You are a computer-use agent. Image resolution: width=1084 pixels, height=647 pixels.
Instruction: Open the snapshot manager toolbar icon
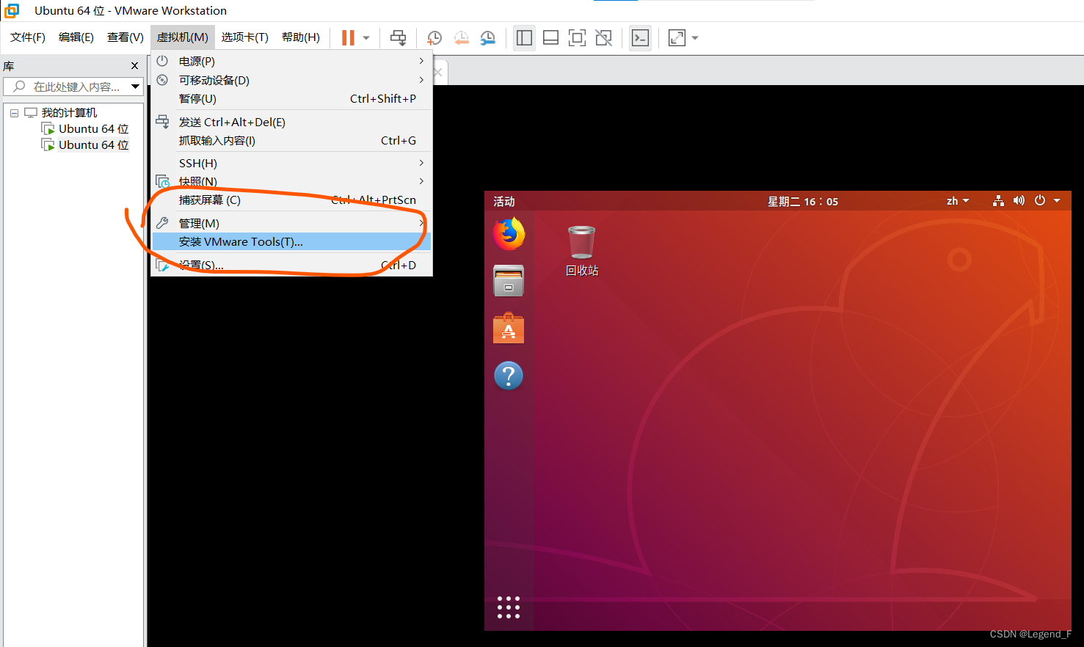point(487,37)
